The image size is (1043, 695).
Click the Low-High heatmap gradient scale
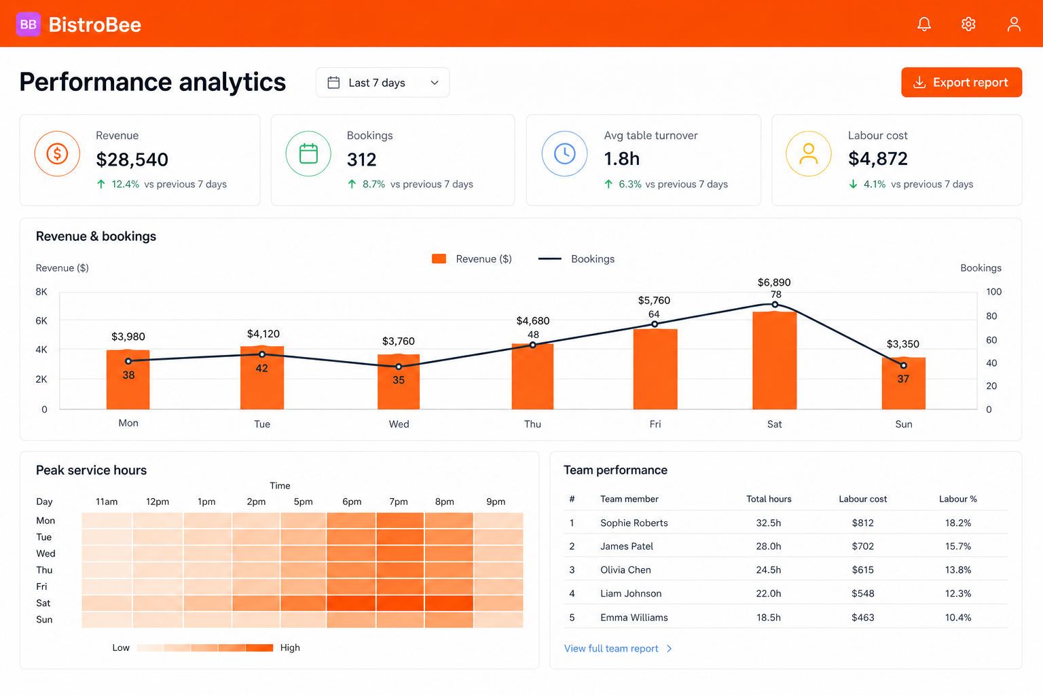point(204,647)
